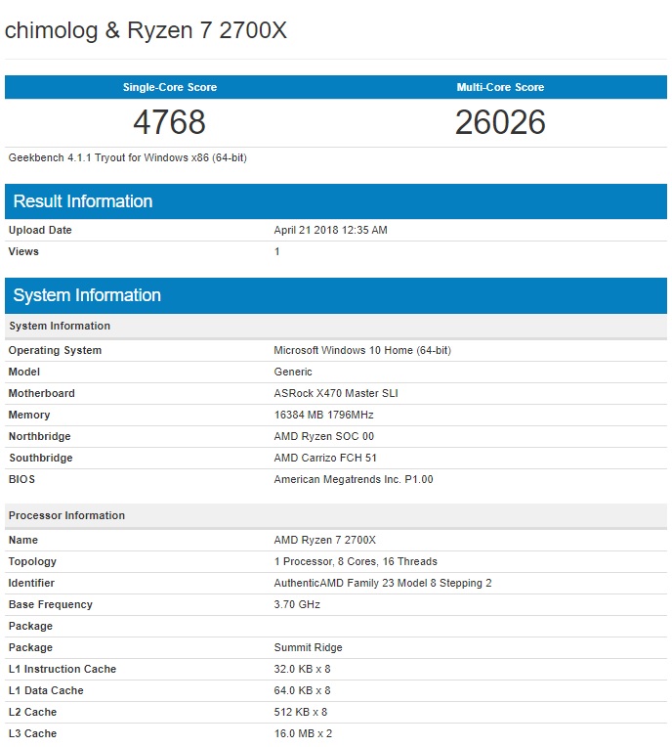Select the date 'April 21 2018 12:35 AM'

(331, 230)
